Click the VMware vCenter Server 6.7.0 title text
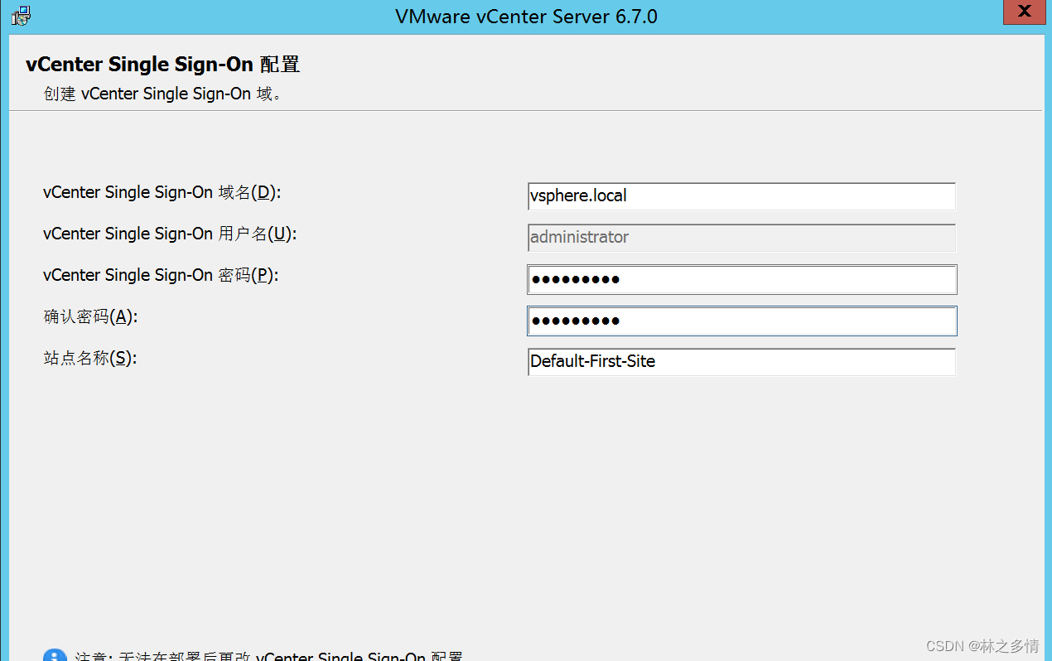The width and height of the screenshot is (1052, 661). coord(526,16)
